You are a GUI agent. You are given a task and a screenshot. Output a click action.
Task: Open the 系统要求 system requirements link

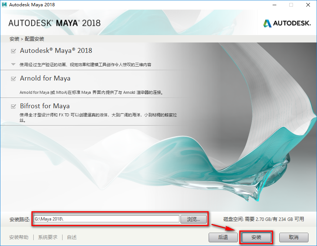coord(47,238)
